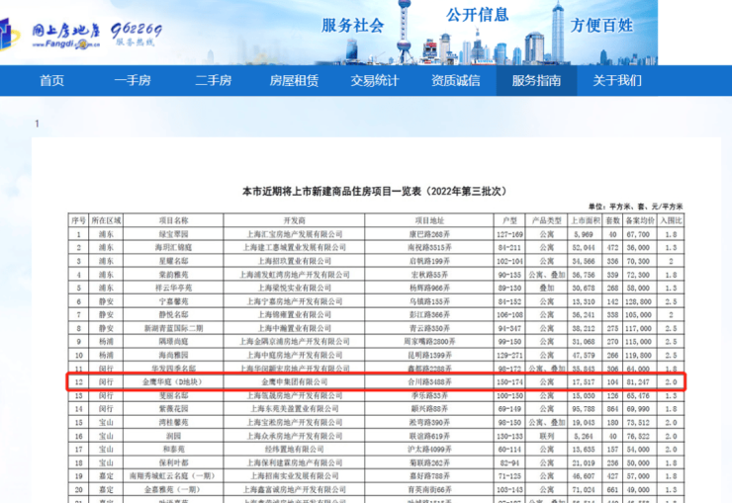
Task: Click the 公开信息 banner text
Action: click(478, 15)
